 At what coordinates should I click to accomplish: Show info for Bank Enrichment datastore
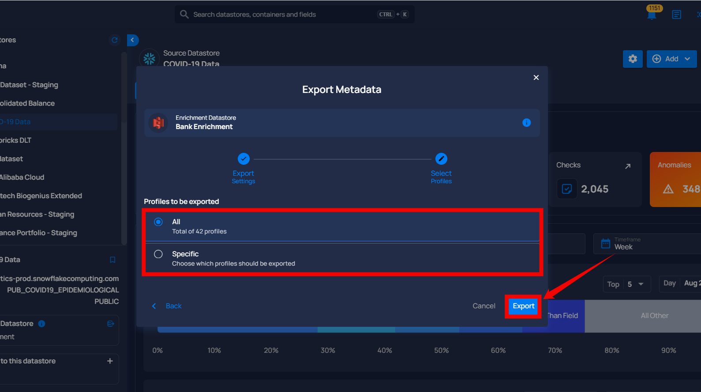tap(526, 122)
